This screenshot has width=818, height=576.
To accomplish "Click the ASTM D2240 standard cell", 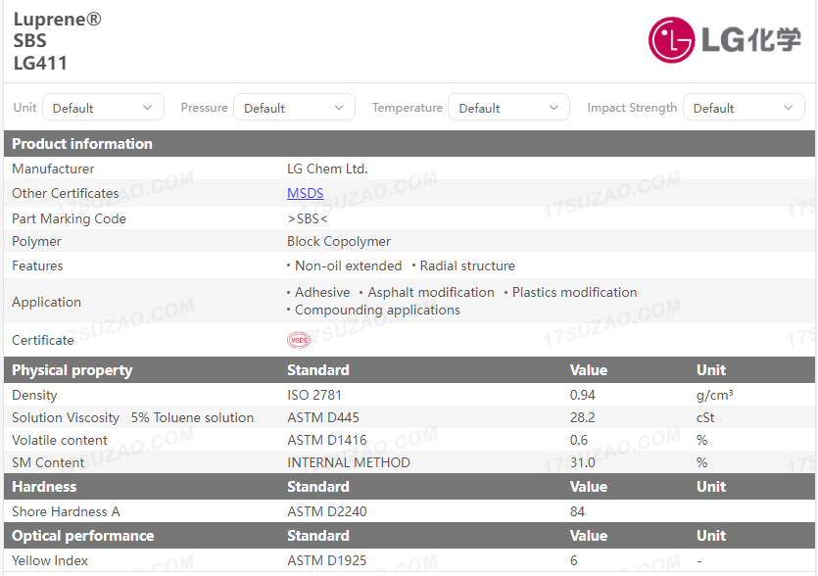I will point(327,511).
